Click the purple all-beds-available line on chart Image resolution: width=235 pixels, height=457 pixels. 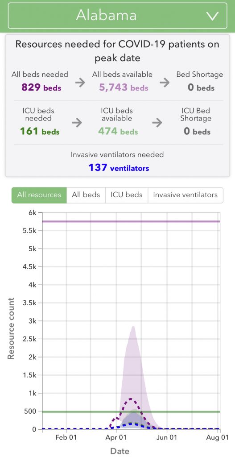131,221
